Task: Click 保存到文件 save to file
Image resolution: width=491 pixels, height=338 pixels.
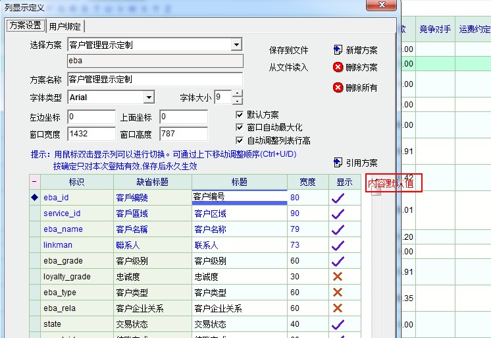Action: 288,50
